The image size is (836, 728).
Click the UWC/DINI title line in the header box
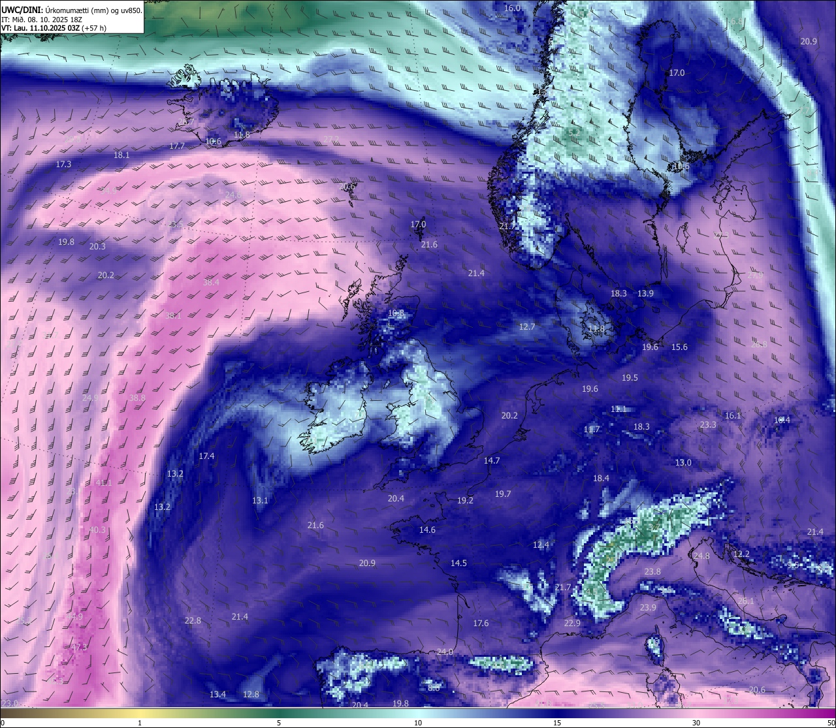(x=72, y=10)
